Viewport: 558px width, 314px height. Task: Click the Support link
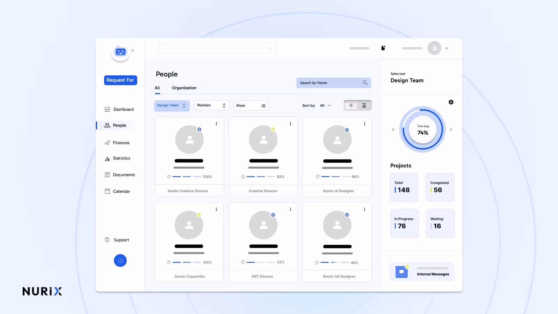pos(117,240)
